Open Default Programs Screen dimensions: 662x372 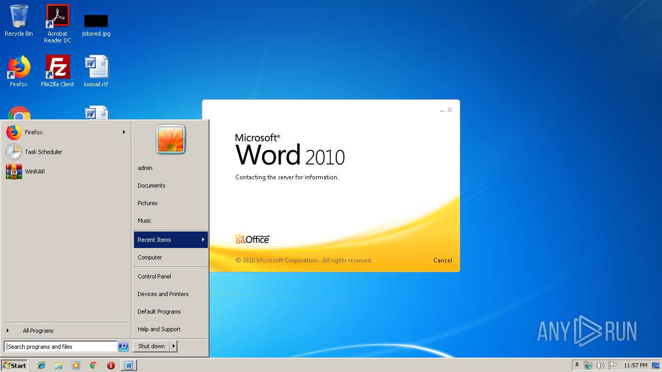click(171, 312)
